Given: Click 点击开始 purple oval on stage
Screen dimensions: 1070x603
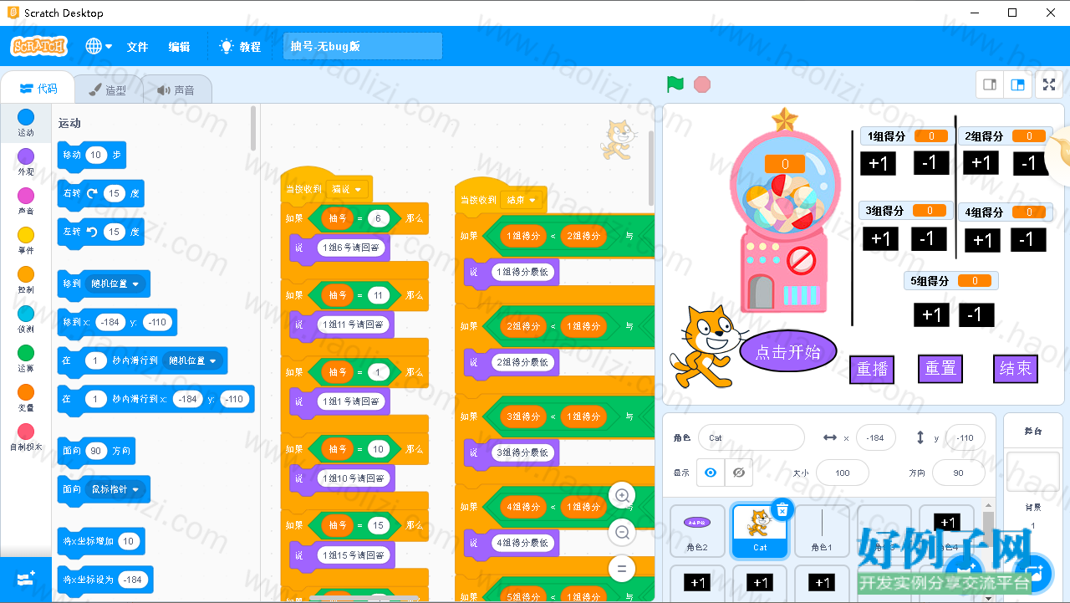Looking at the screenshot, I should click(x=787, y=352).
